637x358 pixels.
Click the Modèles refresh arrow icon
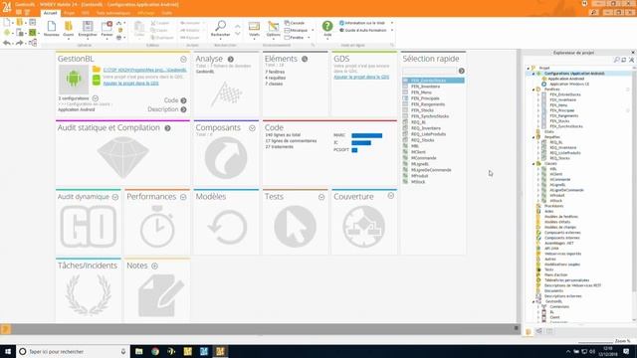227,227
